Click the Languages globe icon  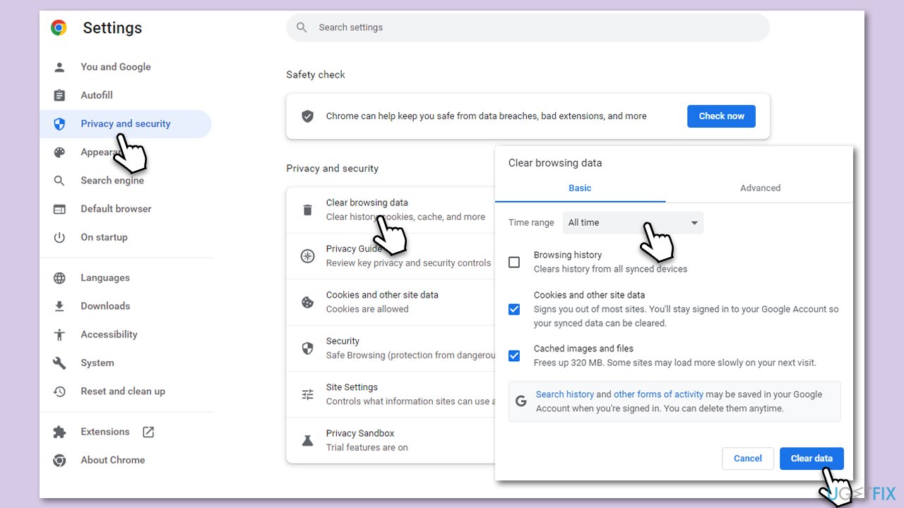pos(59,278)
